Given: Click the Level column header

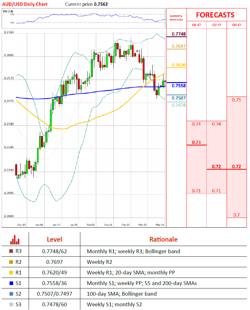Looking at the screenshot, I should [x=54, y=239].
